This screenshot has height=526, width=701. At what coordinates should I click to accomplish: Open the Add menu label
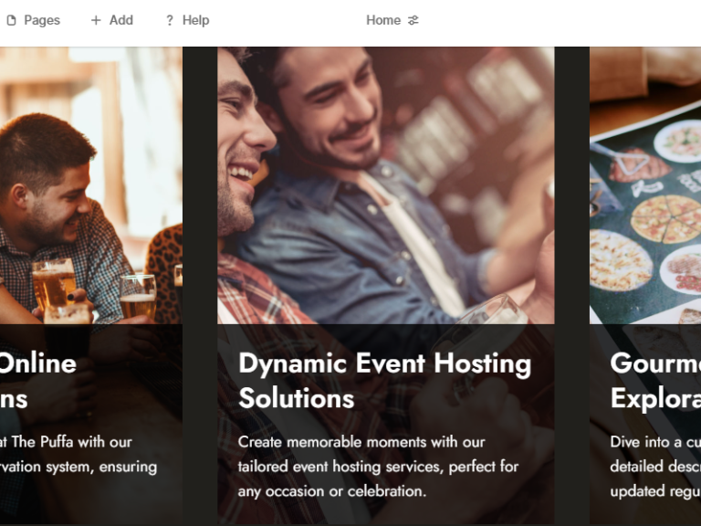(121, 20)
